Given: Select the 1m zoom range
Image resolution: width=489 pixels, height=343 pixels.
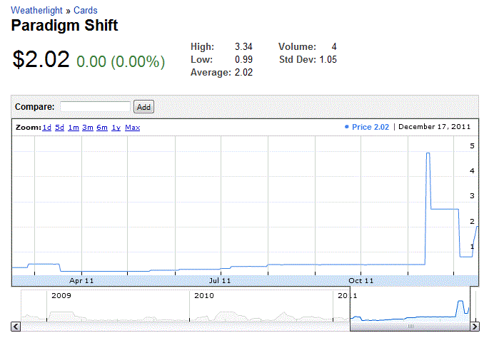Looking at the screenshot, I should pos(74,128).
